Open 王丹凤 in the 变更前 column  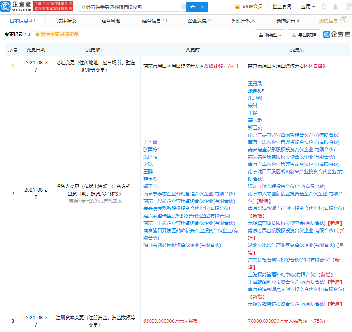point(150,142)
